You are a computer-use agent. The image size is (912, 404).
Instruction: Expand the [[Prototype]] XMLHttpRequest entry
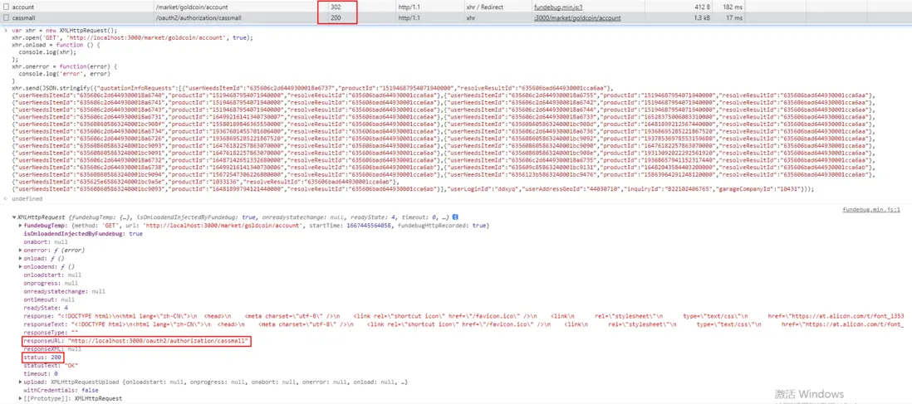pos(21,398)
